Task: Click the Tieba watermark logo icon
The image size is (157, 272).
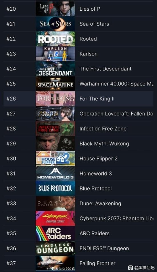Action: [x=130, y=268]
